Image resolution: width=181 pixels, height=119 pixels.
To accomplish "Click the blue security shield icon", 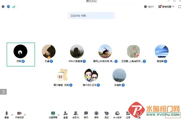I will click(x=8, y=7).
